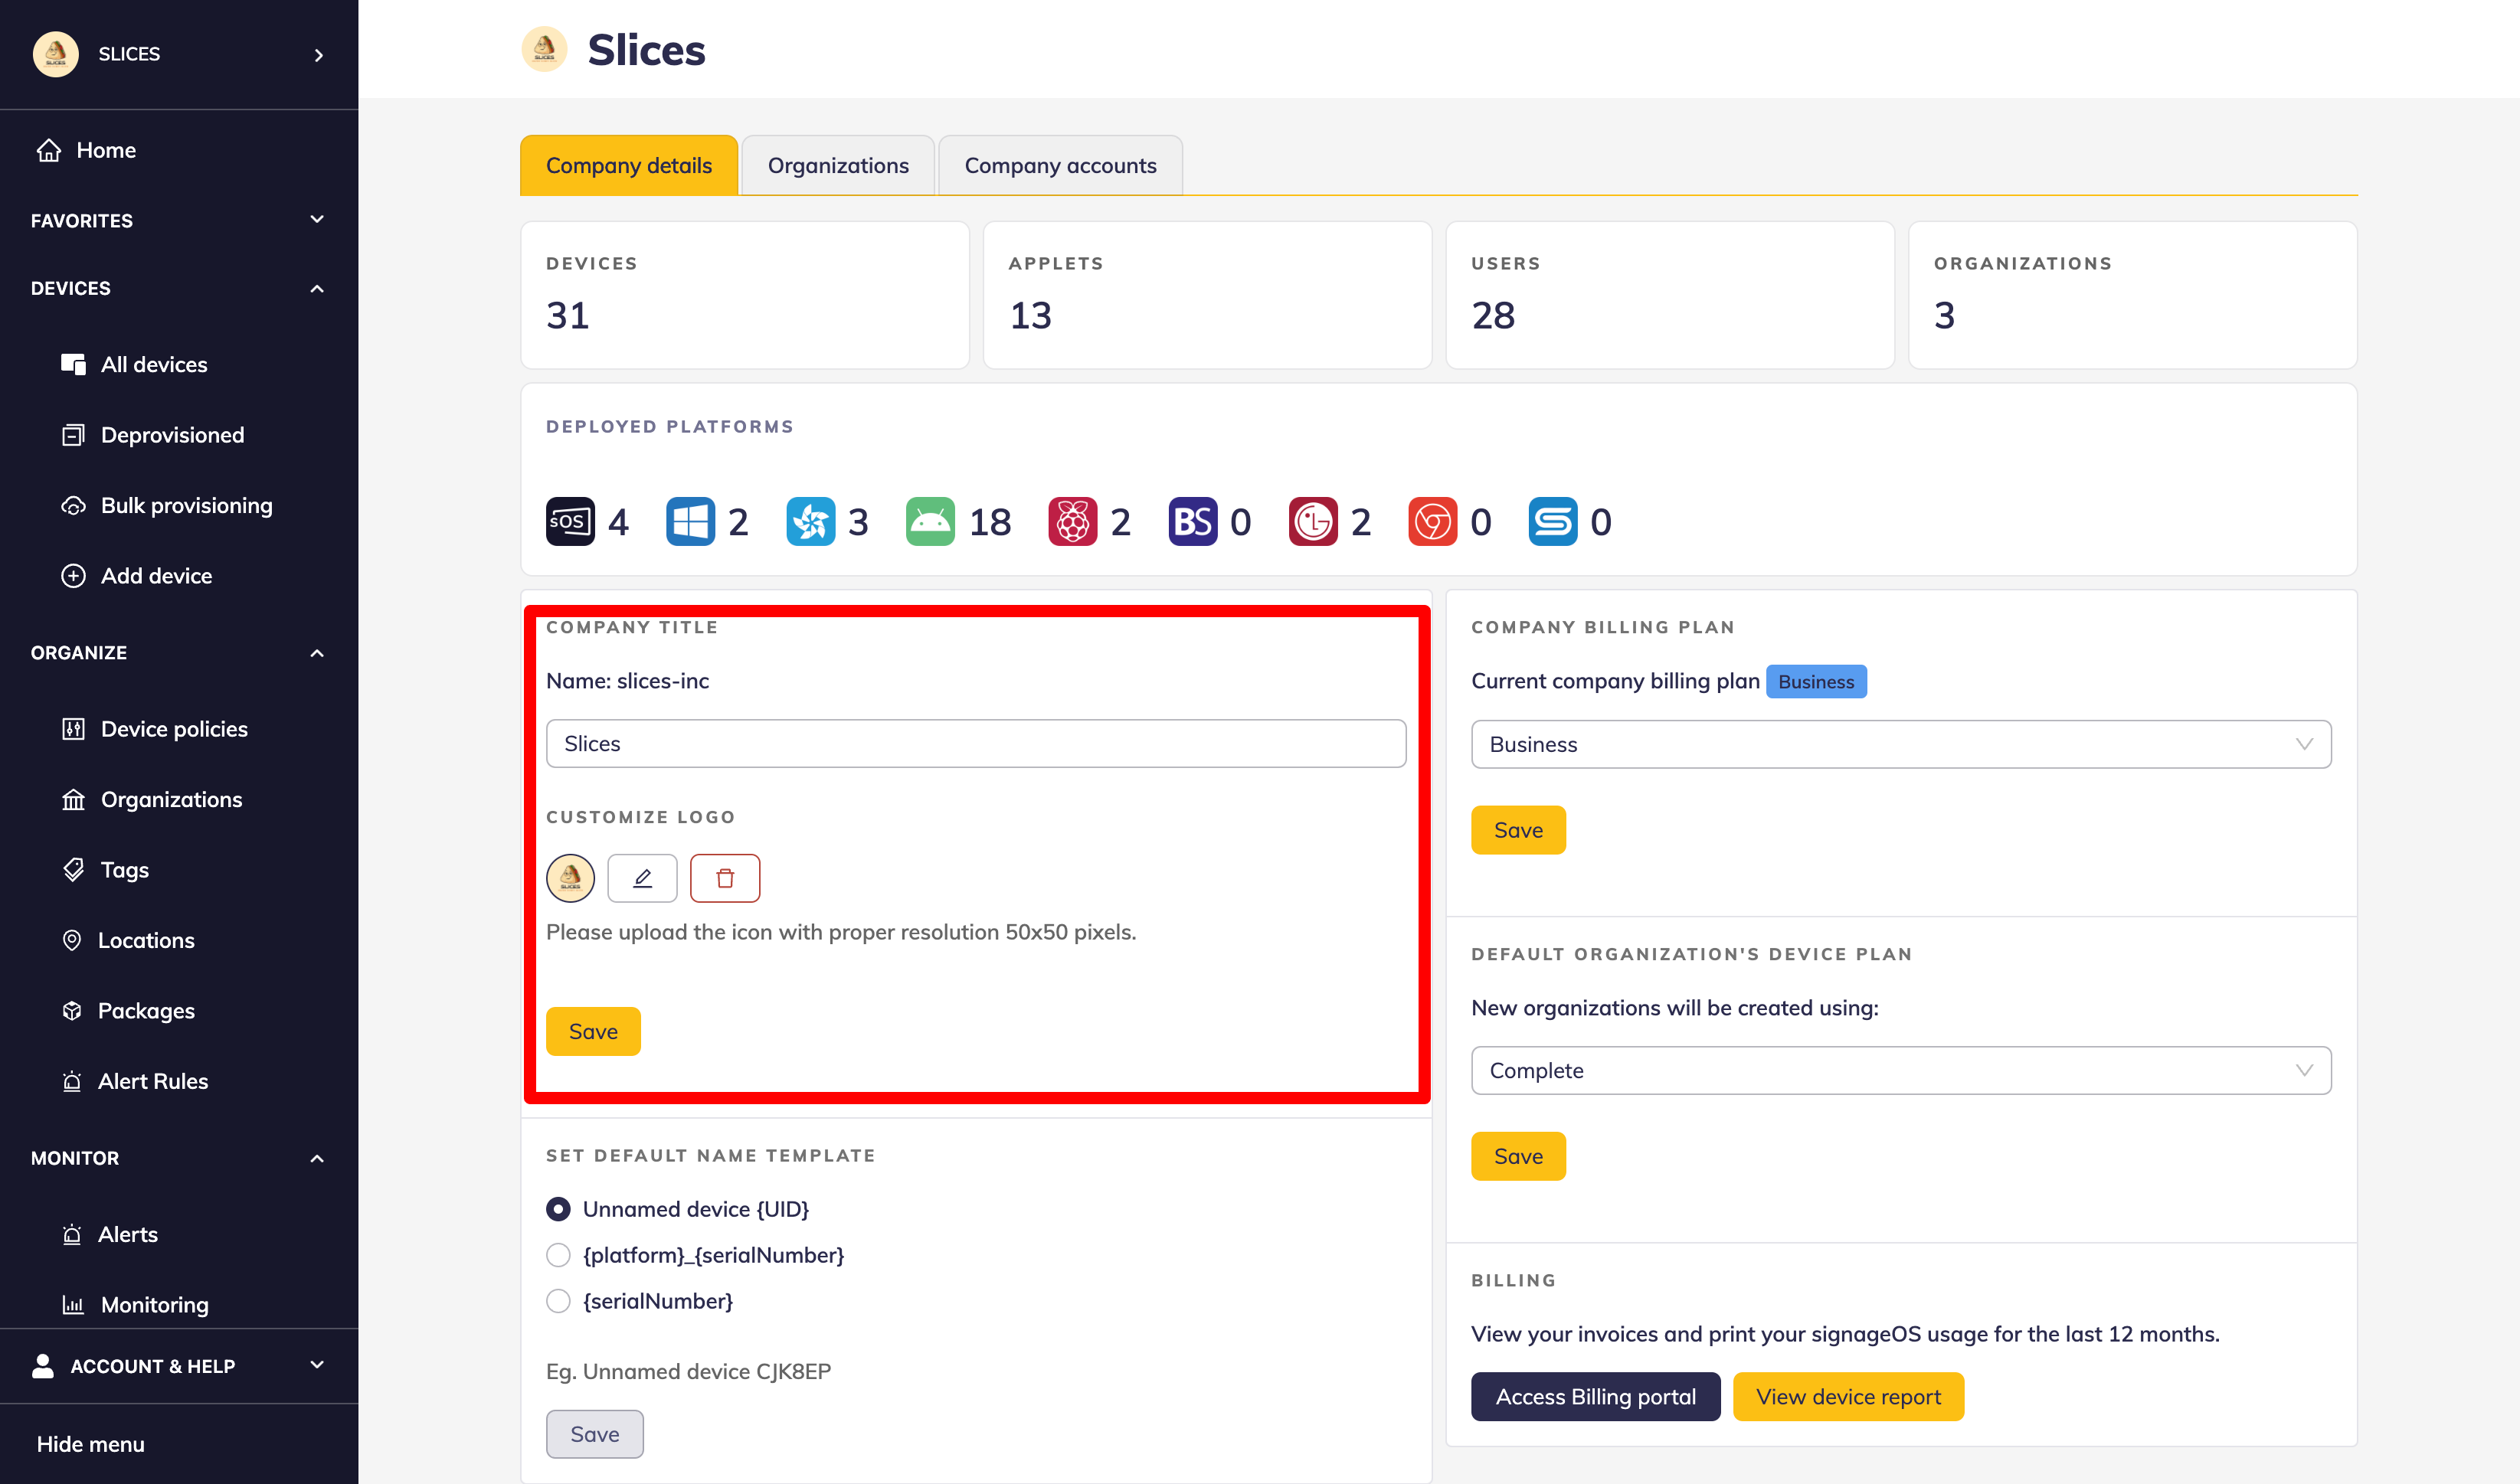Viewport: 2520px width, 1484px height.
Task: Click the Tizen platform icon
Action: (810, 521)
